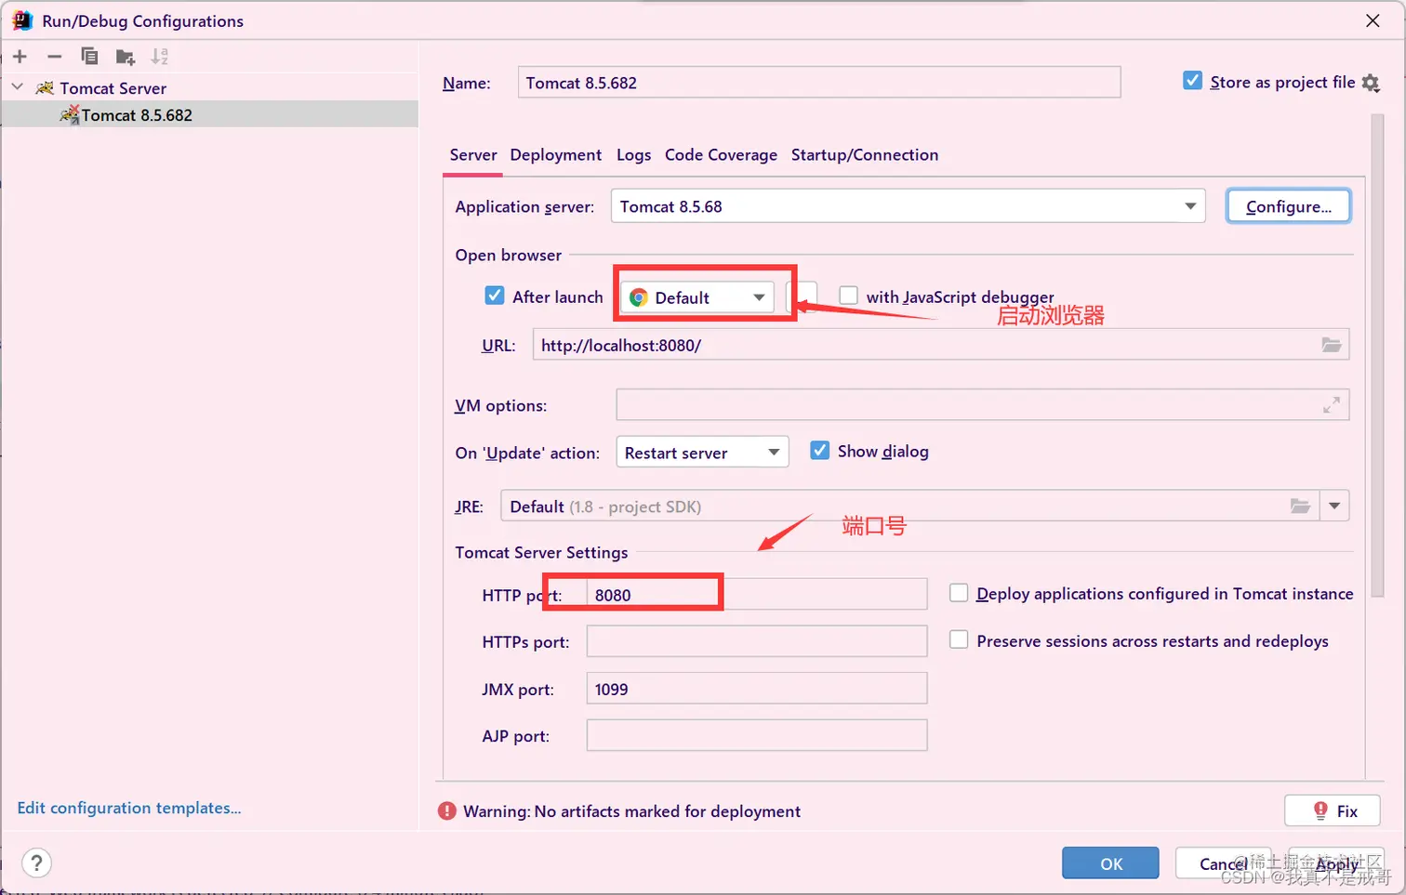Browse URL folder icon in URL field
The height and width of the screenshot is (895, 1406).
1332,345
